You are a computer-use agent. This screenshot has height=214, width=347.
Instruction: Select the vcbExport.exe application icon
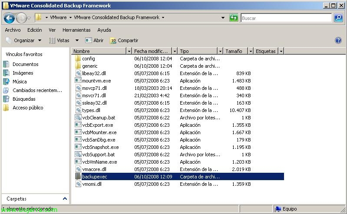pyautogui.click(x=78, y=125)
